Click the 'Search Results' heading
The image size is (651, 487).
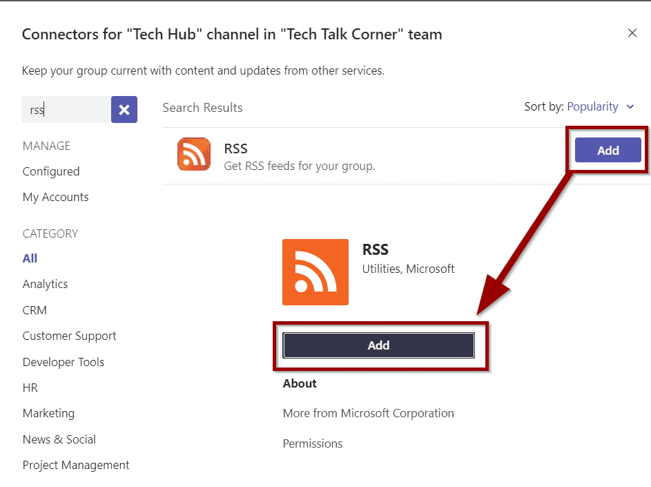(202, 108)
